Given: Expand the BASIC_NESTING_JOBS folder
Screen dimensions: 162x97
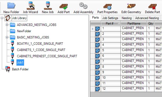Looking at the screenshot, I should click(x=7, y=37).
